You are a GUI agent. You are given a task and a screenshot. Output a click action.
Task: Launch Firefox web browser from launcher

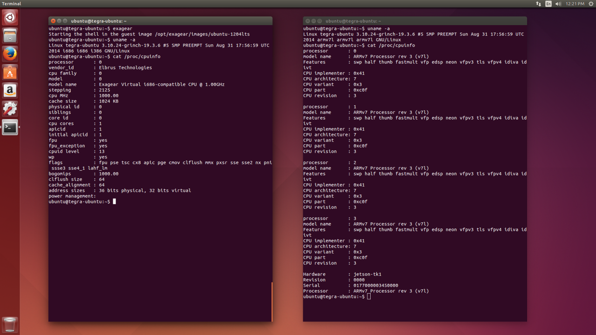[10, 54]
